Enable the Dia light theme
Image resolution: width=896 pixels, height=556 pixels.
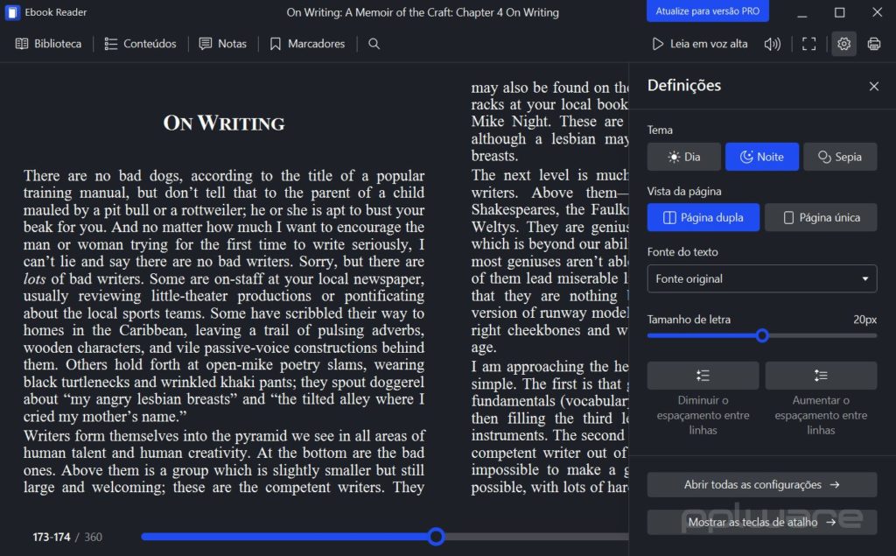click(x=683, y=156)
